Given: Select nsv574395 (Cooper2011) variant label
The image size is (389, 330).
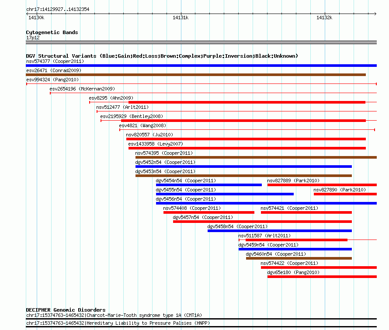Looking at the screenshot, I should pyautogui.click(x=164, y=153).
